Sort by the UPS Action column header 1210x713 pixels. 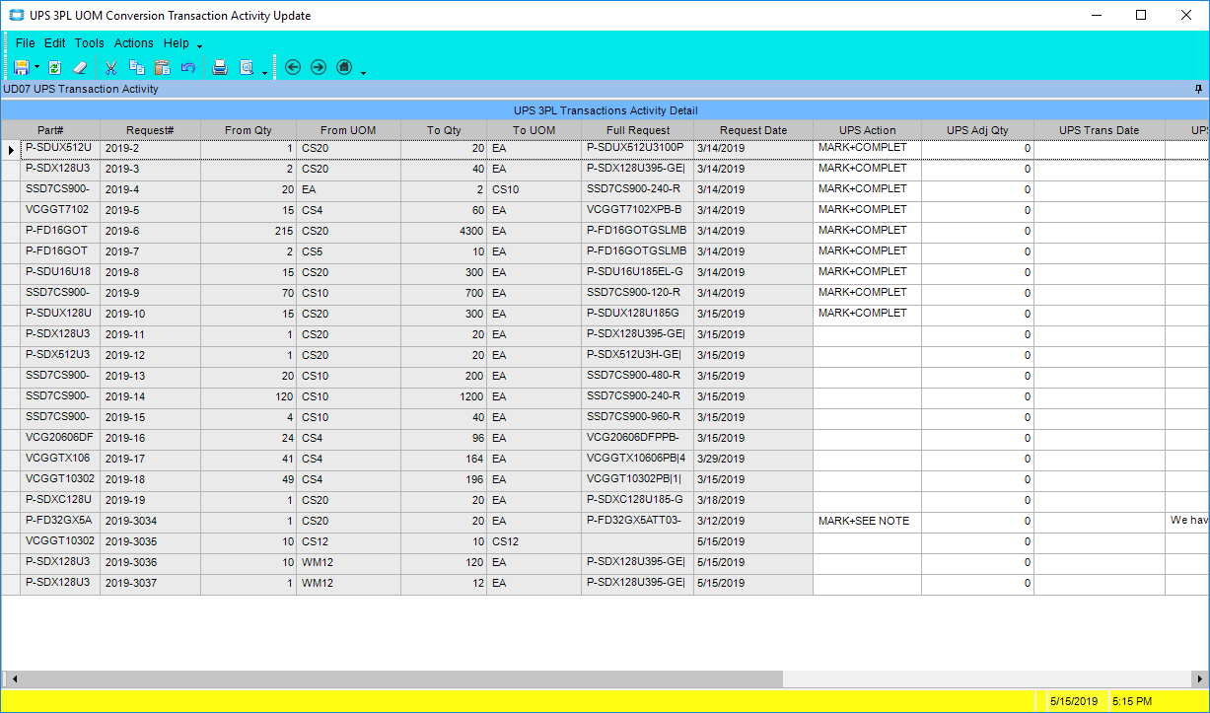pos(868,130)
